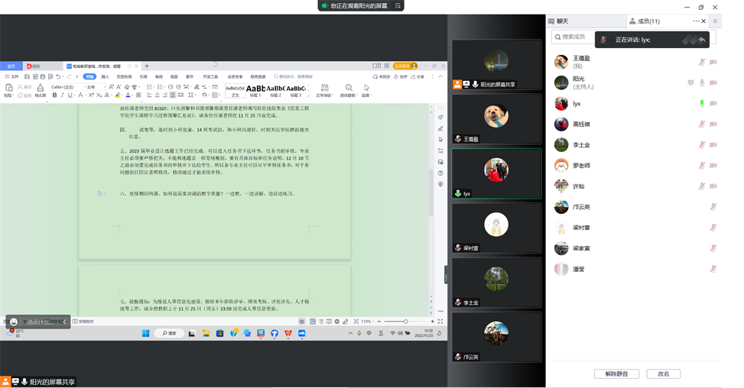Open the 插入 ribbon tab in WPS
The height and width of the screenshot is (388, 744).
pyautogui.click(x=105, y=77)
